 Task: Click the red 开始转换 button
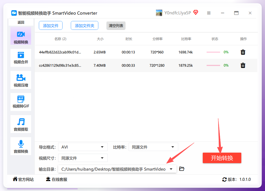(222, 158)
